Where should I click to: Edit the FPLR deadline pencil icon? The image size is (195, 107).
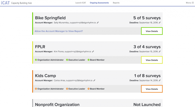160,51
